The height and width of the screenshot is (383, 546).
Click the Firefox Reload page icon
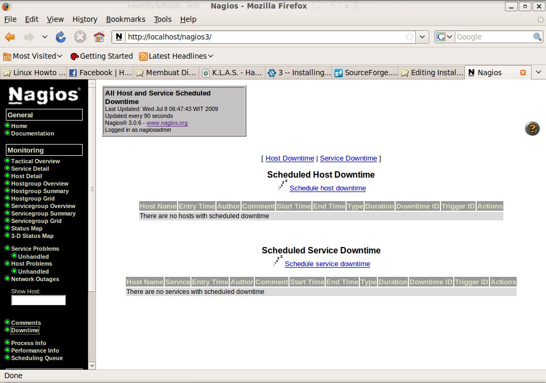click(61, 37)
